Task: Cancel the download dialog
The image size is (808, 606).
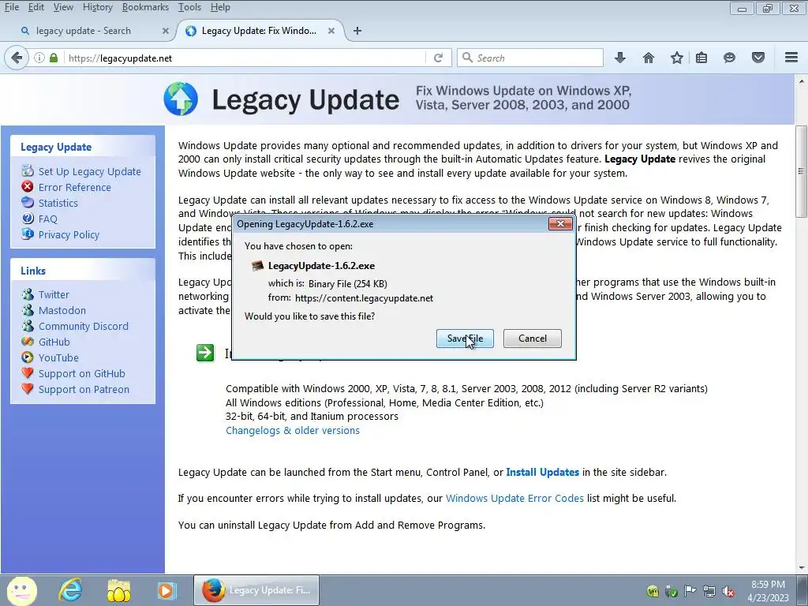Action: click(533, 339)
